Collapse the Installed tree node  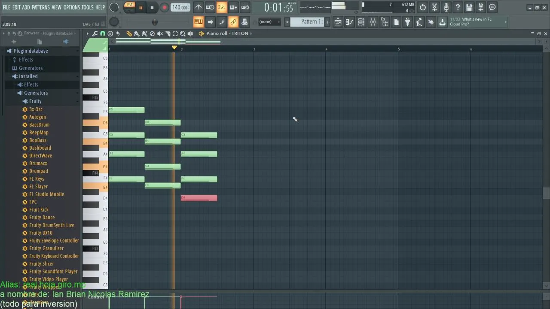click(x=28, y=76)
